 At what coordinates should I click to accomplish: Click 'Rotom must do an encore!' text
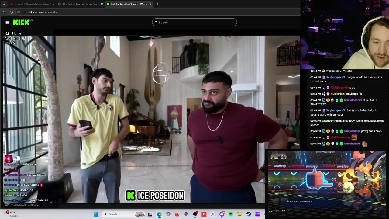click(300, 201)
